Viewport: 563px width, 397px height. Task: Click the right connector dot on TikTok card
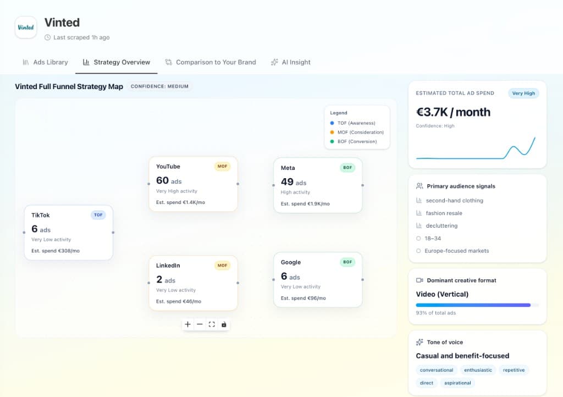click(x=113, y=233)
